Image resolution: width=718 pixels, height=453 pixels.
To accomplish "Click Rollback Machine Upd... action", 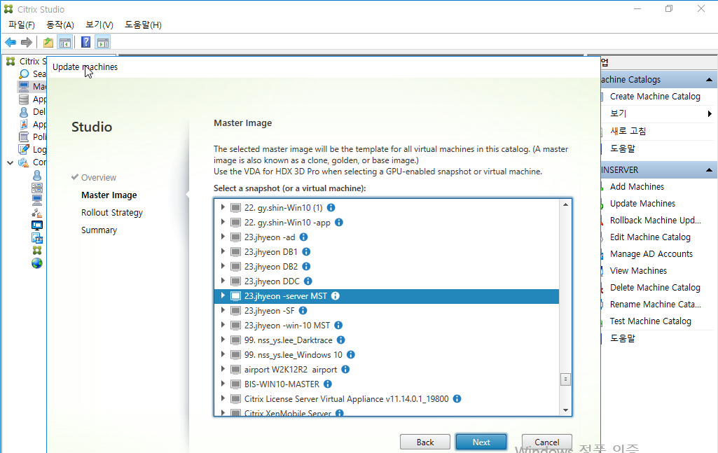I will point(655,220).
